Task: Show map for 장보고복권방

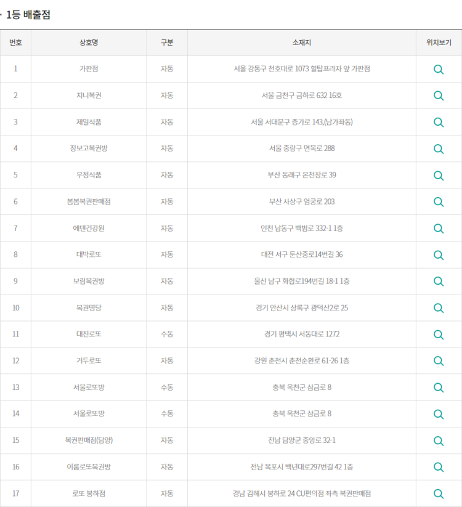Action: click(x=439, y=148)
